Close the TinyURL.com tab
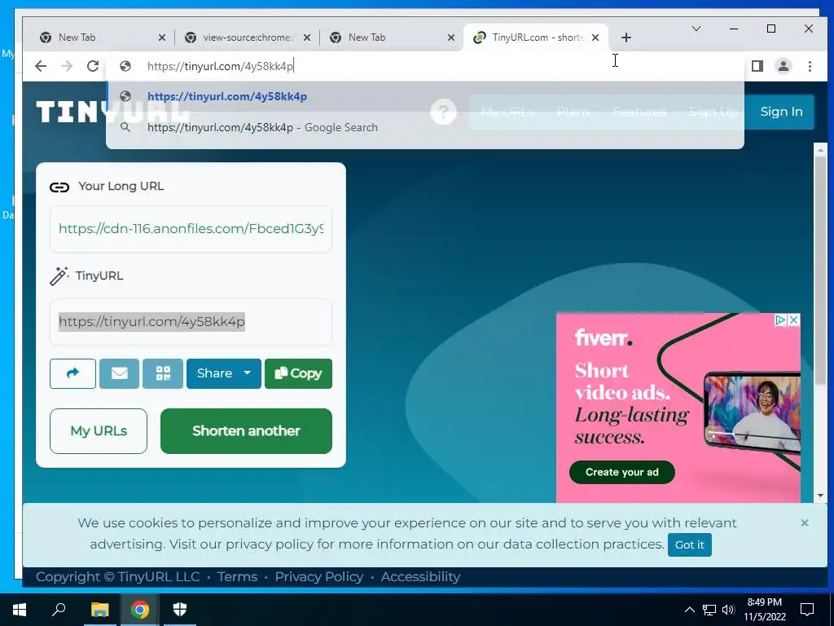The width and height of the screenshot is (834, 626). [x=595, y=37]
